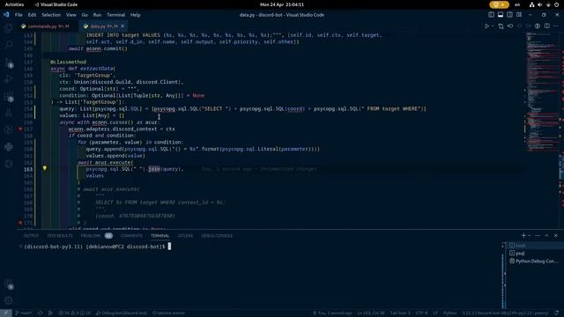Toggle the secondary side bar layout button
The height and width of the screenshot is (317, 564).
[509, 15]
